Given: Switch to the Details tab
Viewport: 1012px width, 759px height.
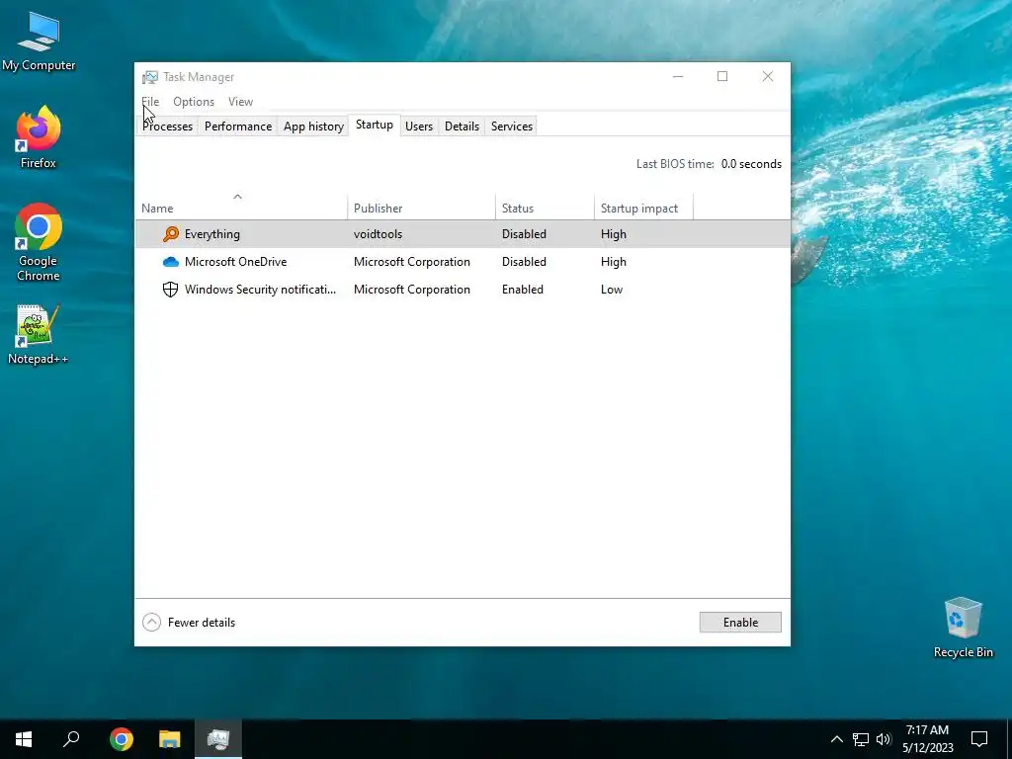Looking at the screenshot, I should (x=463, y=126).
